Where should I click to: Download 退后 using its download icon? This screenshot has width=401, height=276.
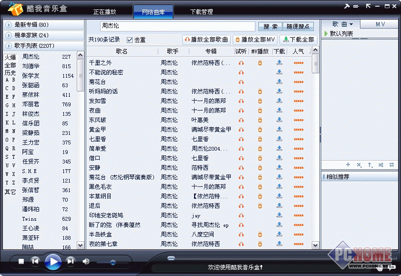pyautogui.click(x=279, y=206)
